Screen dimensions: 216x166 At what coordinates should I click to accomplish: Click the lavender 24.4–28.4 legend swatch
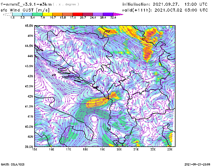click(98, 14)
